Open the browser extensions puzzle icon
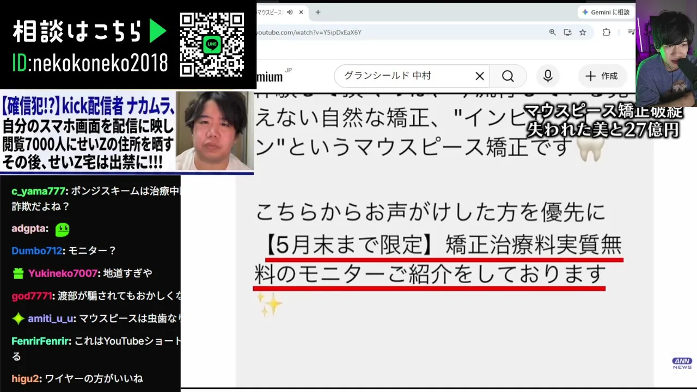Image resolution: width=697 pixels, height=392 pixels. click(606, 32)
